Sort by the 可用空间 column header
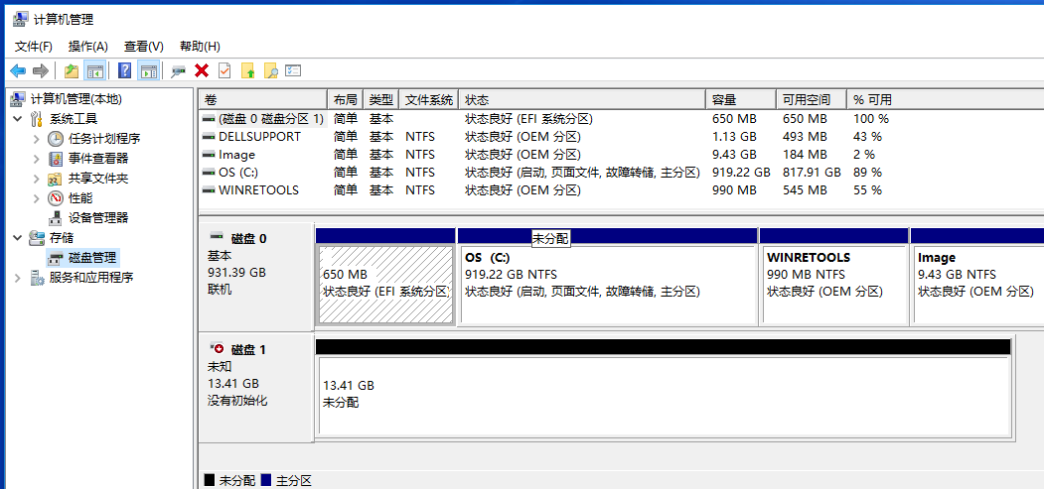1044x489 pixels. tap(812, 99)
